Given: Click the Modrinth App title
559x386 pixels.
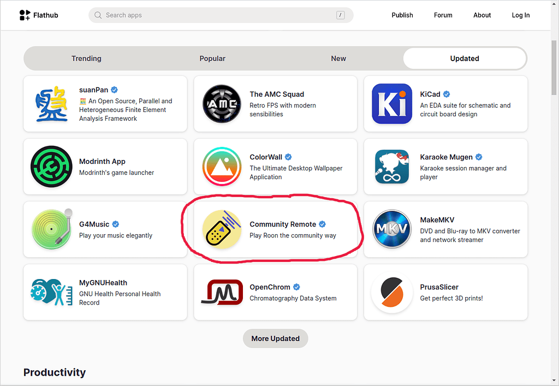Looking at the screenshot, I should [102, 162].
